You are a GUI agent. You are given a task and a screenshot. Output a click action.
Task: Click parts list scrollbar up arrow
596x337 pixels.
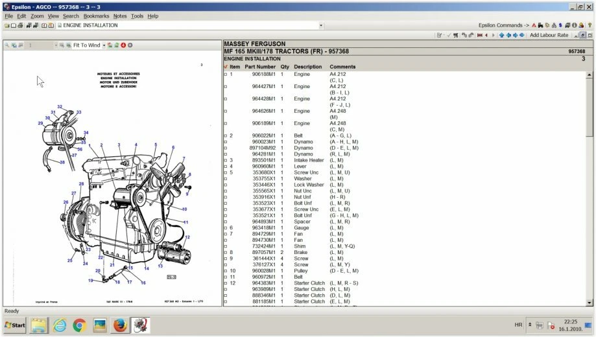589,75
